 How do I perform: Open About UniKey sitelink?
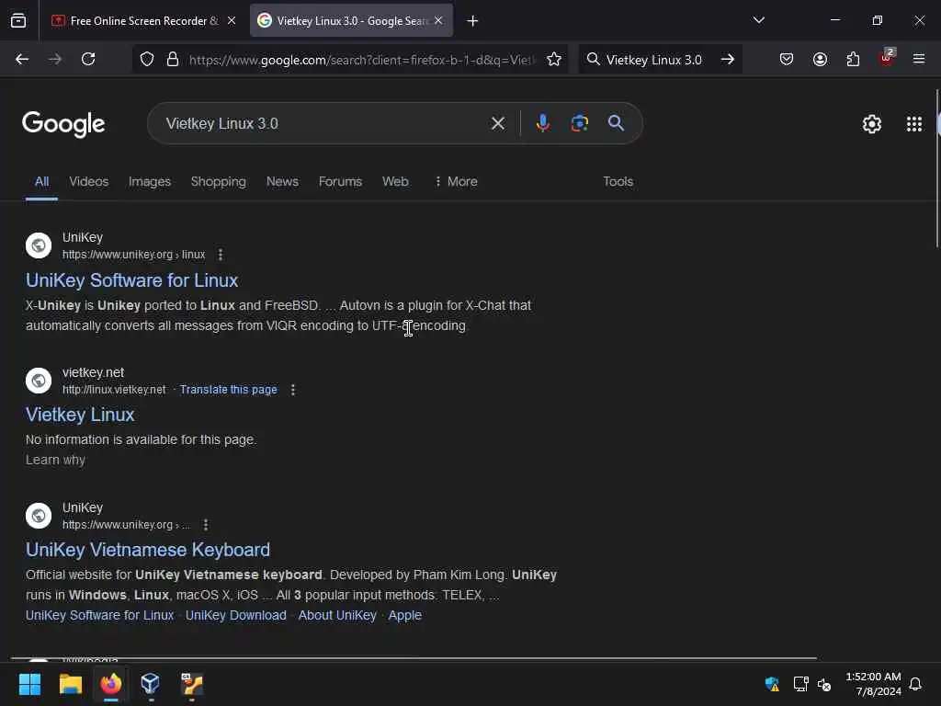tap(337, 615)
